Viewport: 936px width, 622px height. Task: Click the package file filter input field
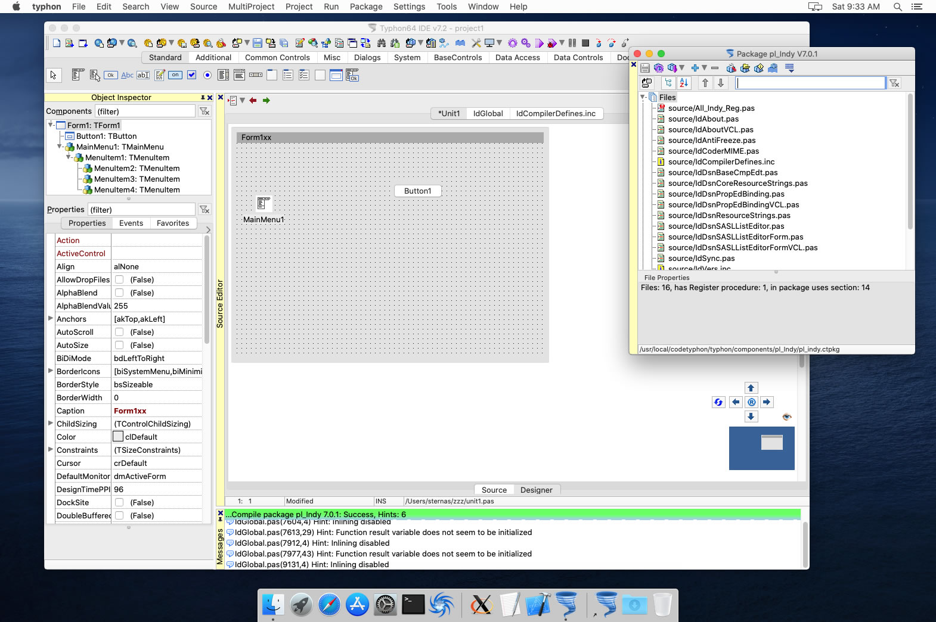[x=811, y=83]
